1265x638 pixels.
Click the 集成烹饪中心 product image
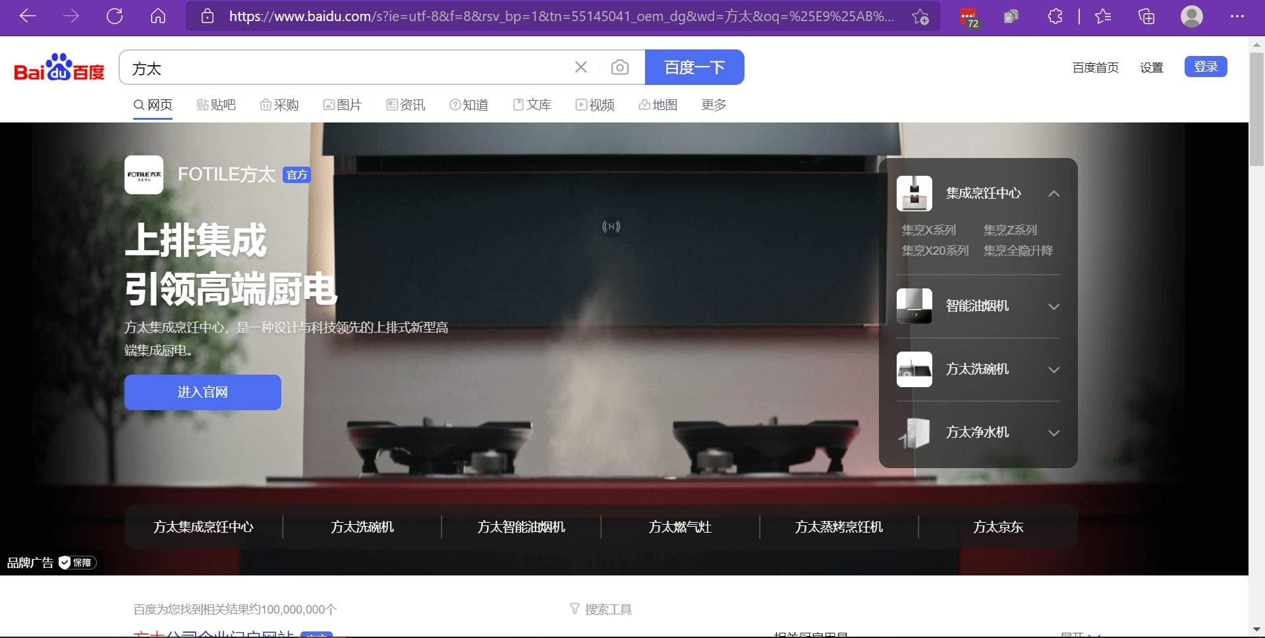coord(914,194)
